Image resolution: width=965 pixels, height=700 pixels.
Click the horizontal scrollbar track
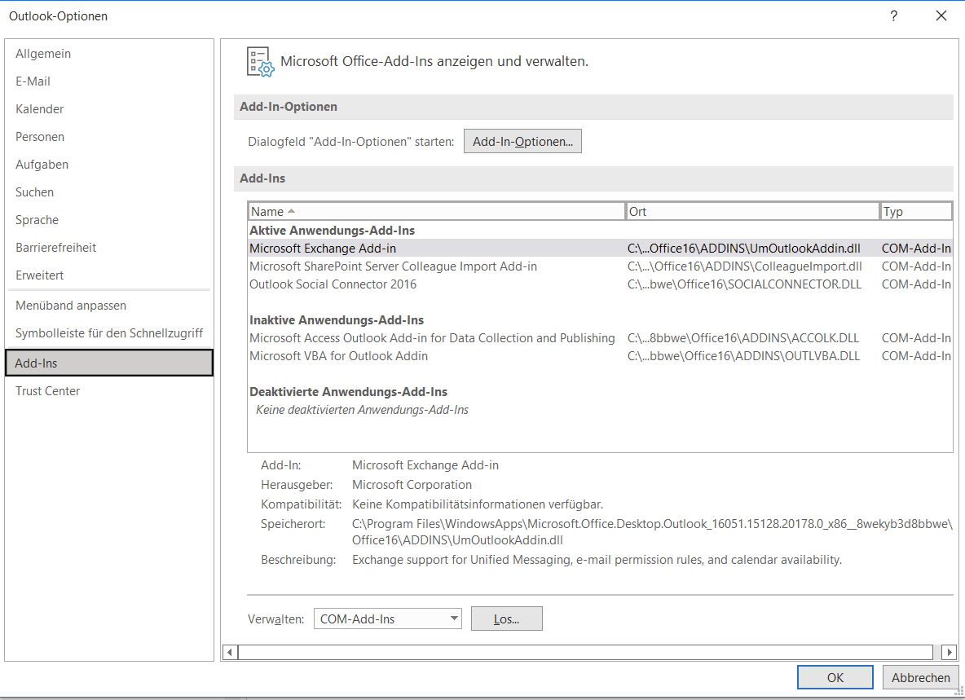(x=585, y=652)
